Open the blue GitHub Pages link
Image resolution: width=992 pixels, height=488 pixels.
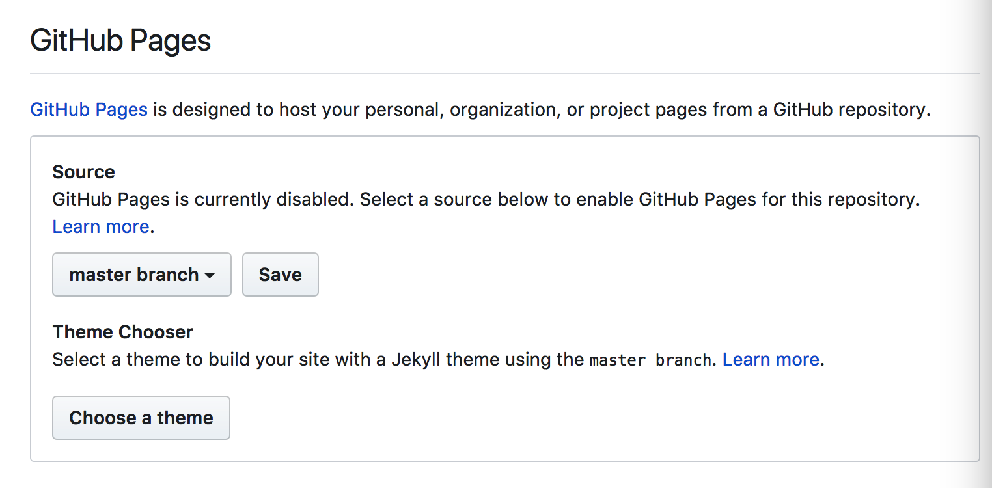pyautogui.click(x=89, y=109)
